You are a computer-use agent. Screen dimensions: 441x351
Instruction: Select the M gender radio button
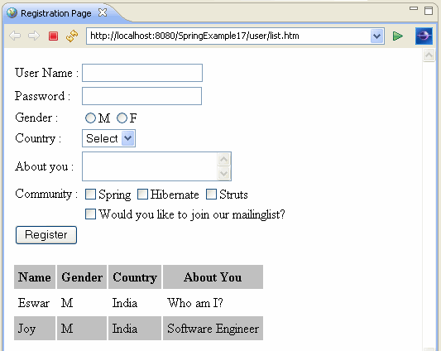[x=90, y=118]
